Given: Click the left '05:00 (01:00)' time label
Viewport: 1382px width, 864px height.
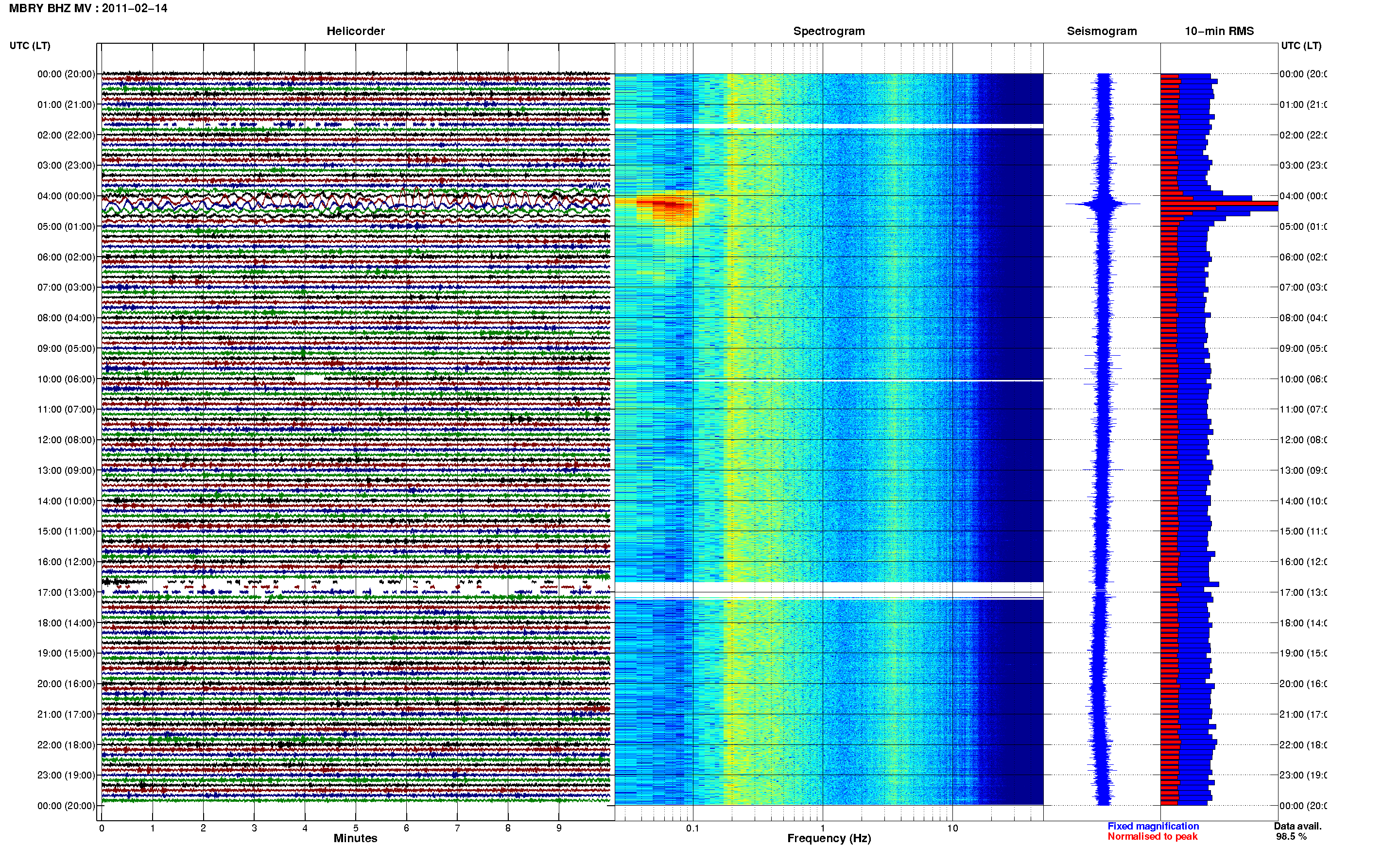Looking at the screenshot, I should (66, 226).
